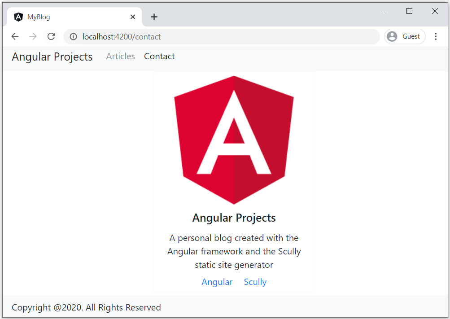Click the Copyright @2020 footer text
The width and height of the screenshot is (450, 319).
86,307
